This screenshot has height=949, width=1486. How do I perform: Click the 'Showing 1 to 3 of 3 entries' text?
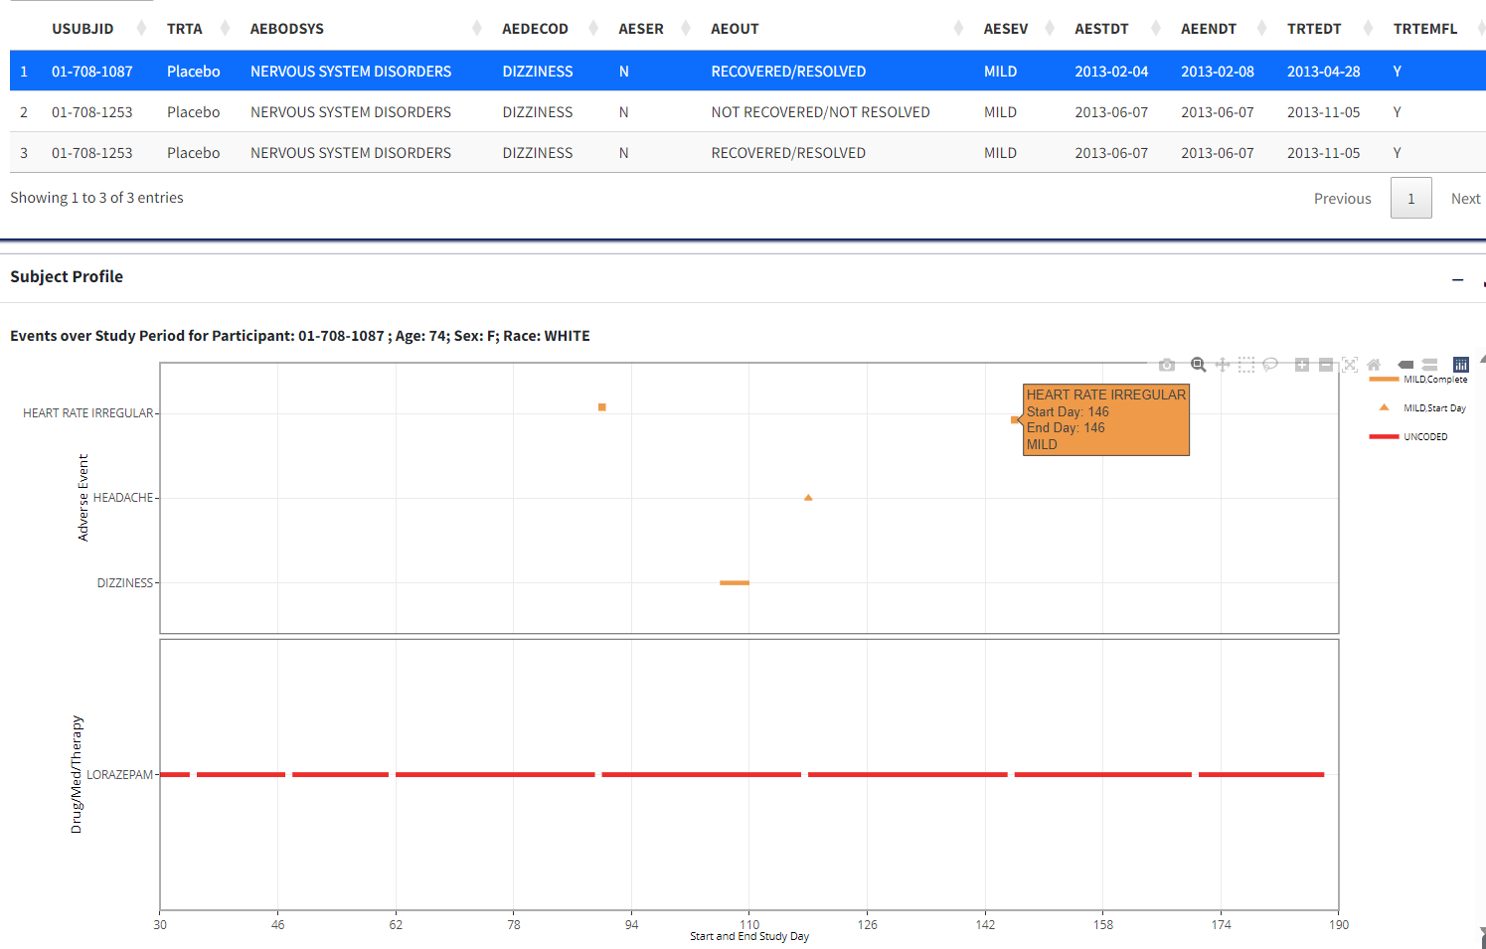(96, 198)
